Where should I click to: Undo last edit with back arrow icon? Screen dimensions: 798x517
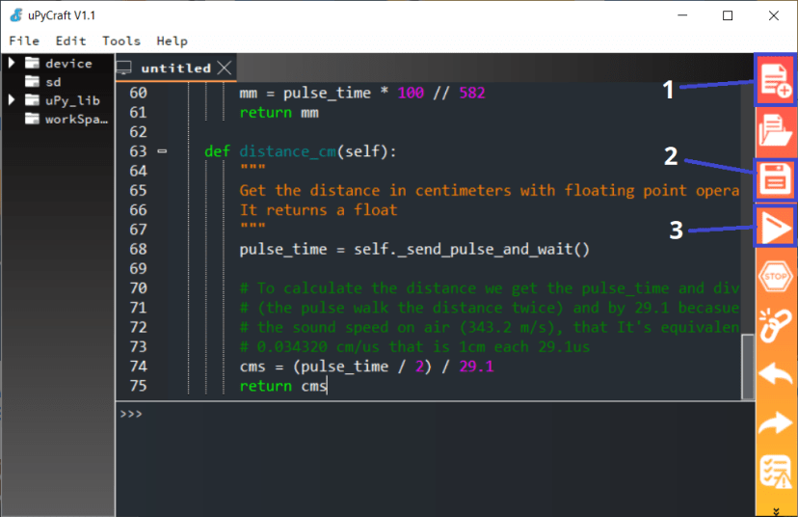pyautogui.click(x=775, y=373)
